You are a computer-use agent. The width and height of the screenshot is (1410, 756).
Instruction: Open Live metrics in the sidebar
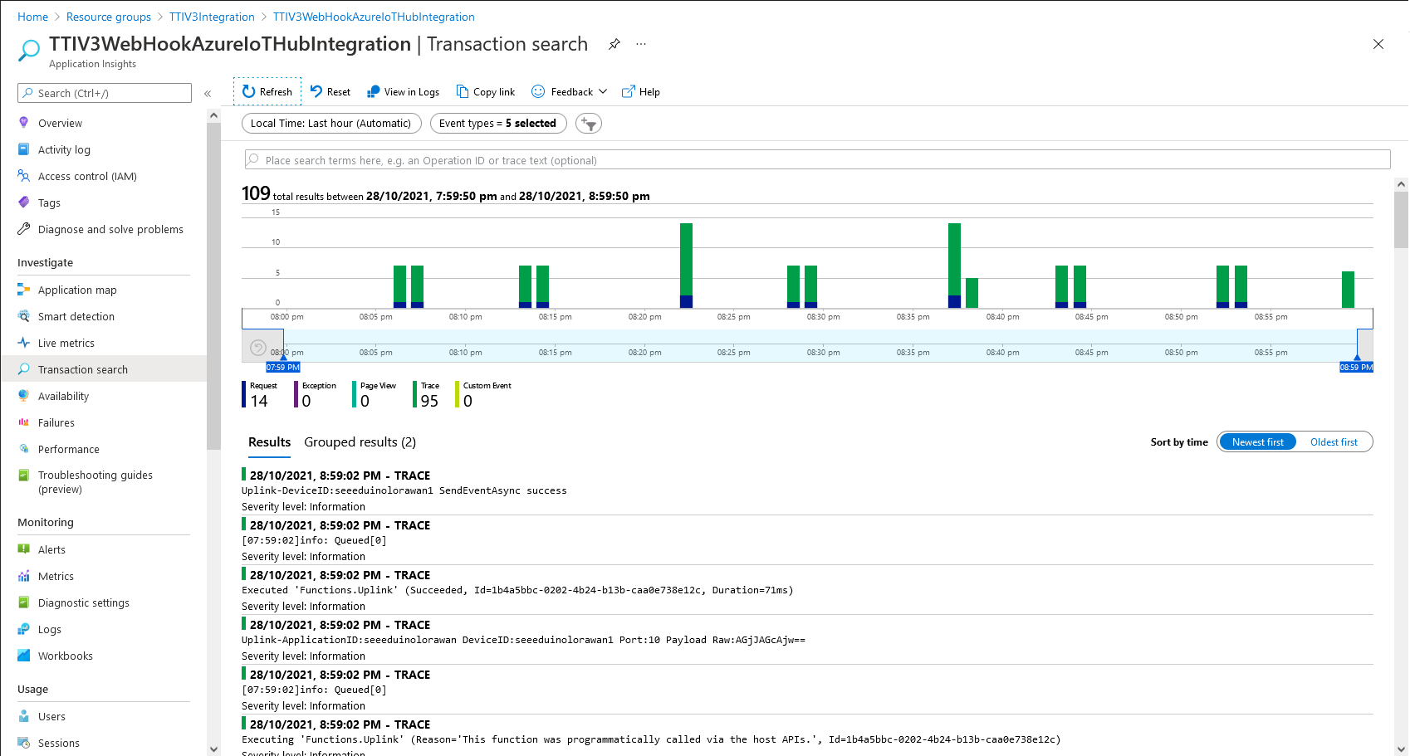tap(66, 344)
